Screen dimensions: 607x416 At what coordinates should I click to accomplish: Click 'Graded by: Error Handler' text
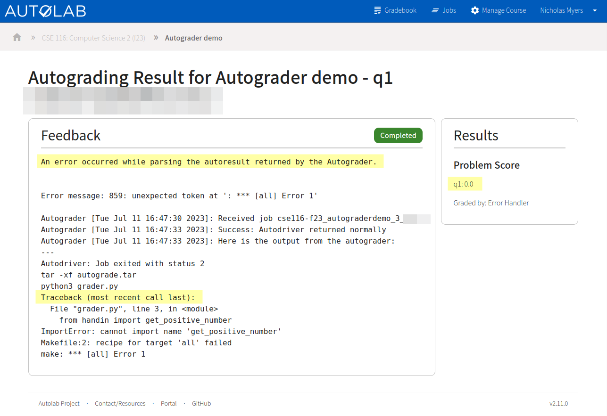(491, 203)
